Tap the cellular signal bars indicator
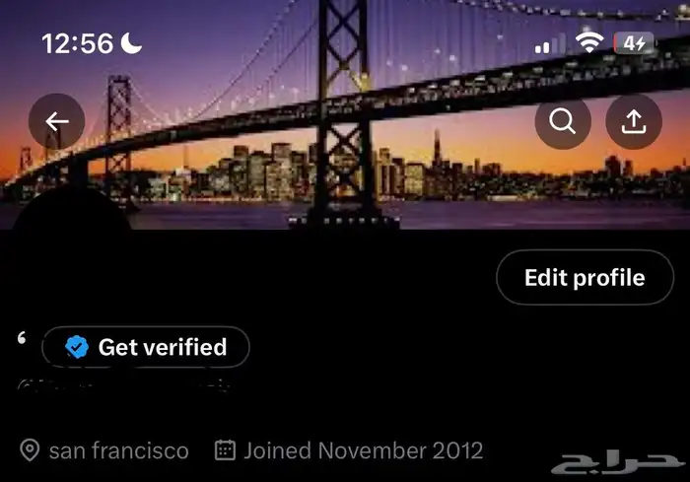 pos(550,43)
